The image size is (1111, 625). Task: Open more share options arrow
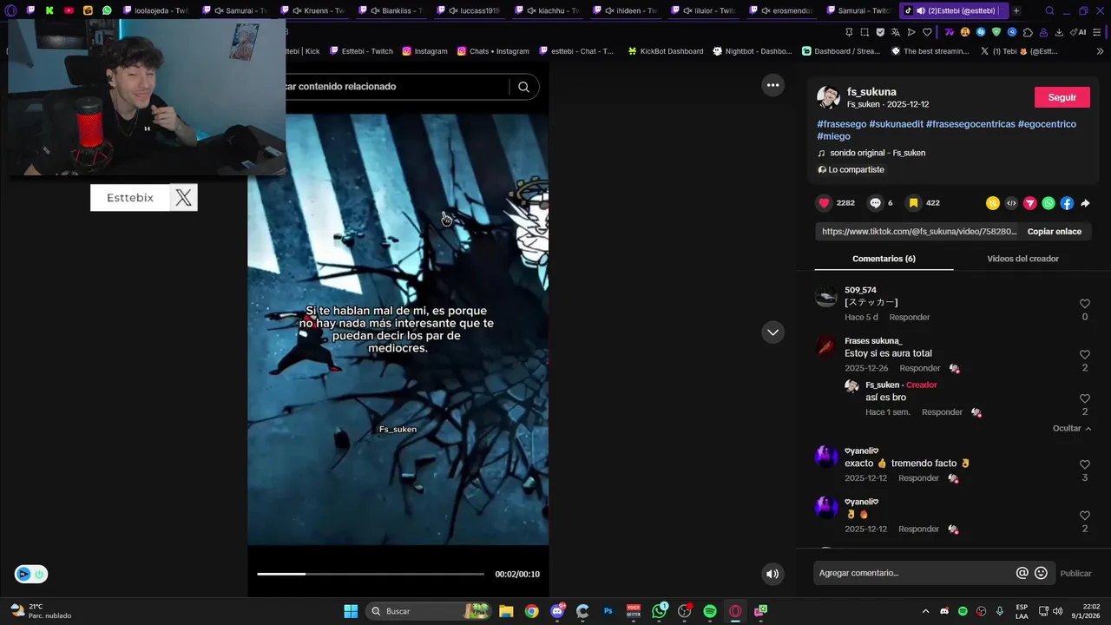pos(1085,203)
